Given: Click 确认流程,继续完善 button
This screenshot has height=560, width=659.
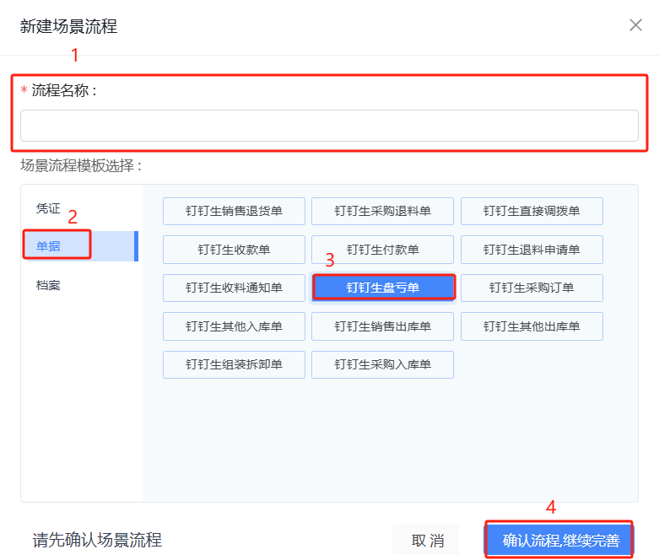Looking at the screenshot, I should click(x=559, y=540).
